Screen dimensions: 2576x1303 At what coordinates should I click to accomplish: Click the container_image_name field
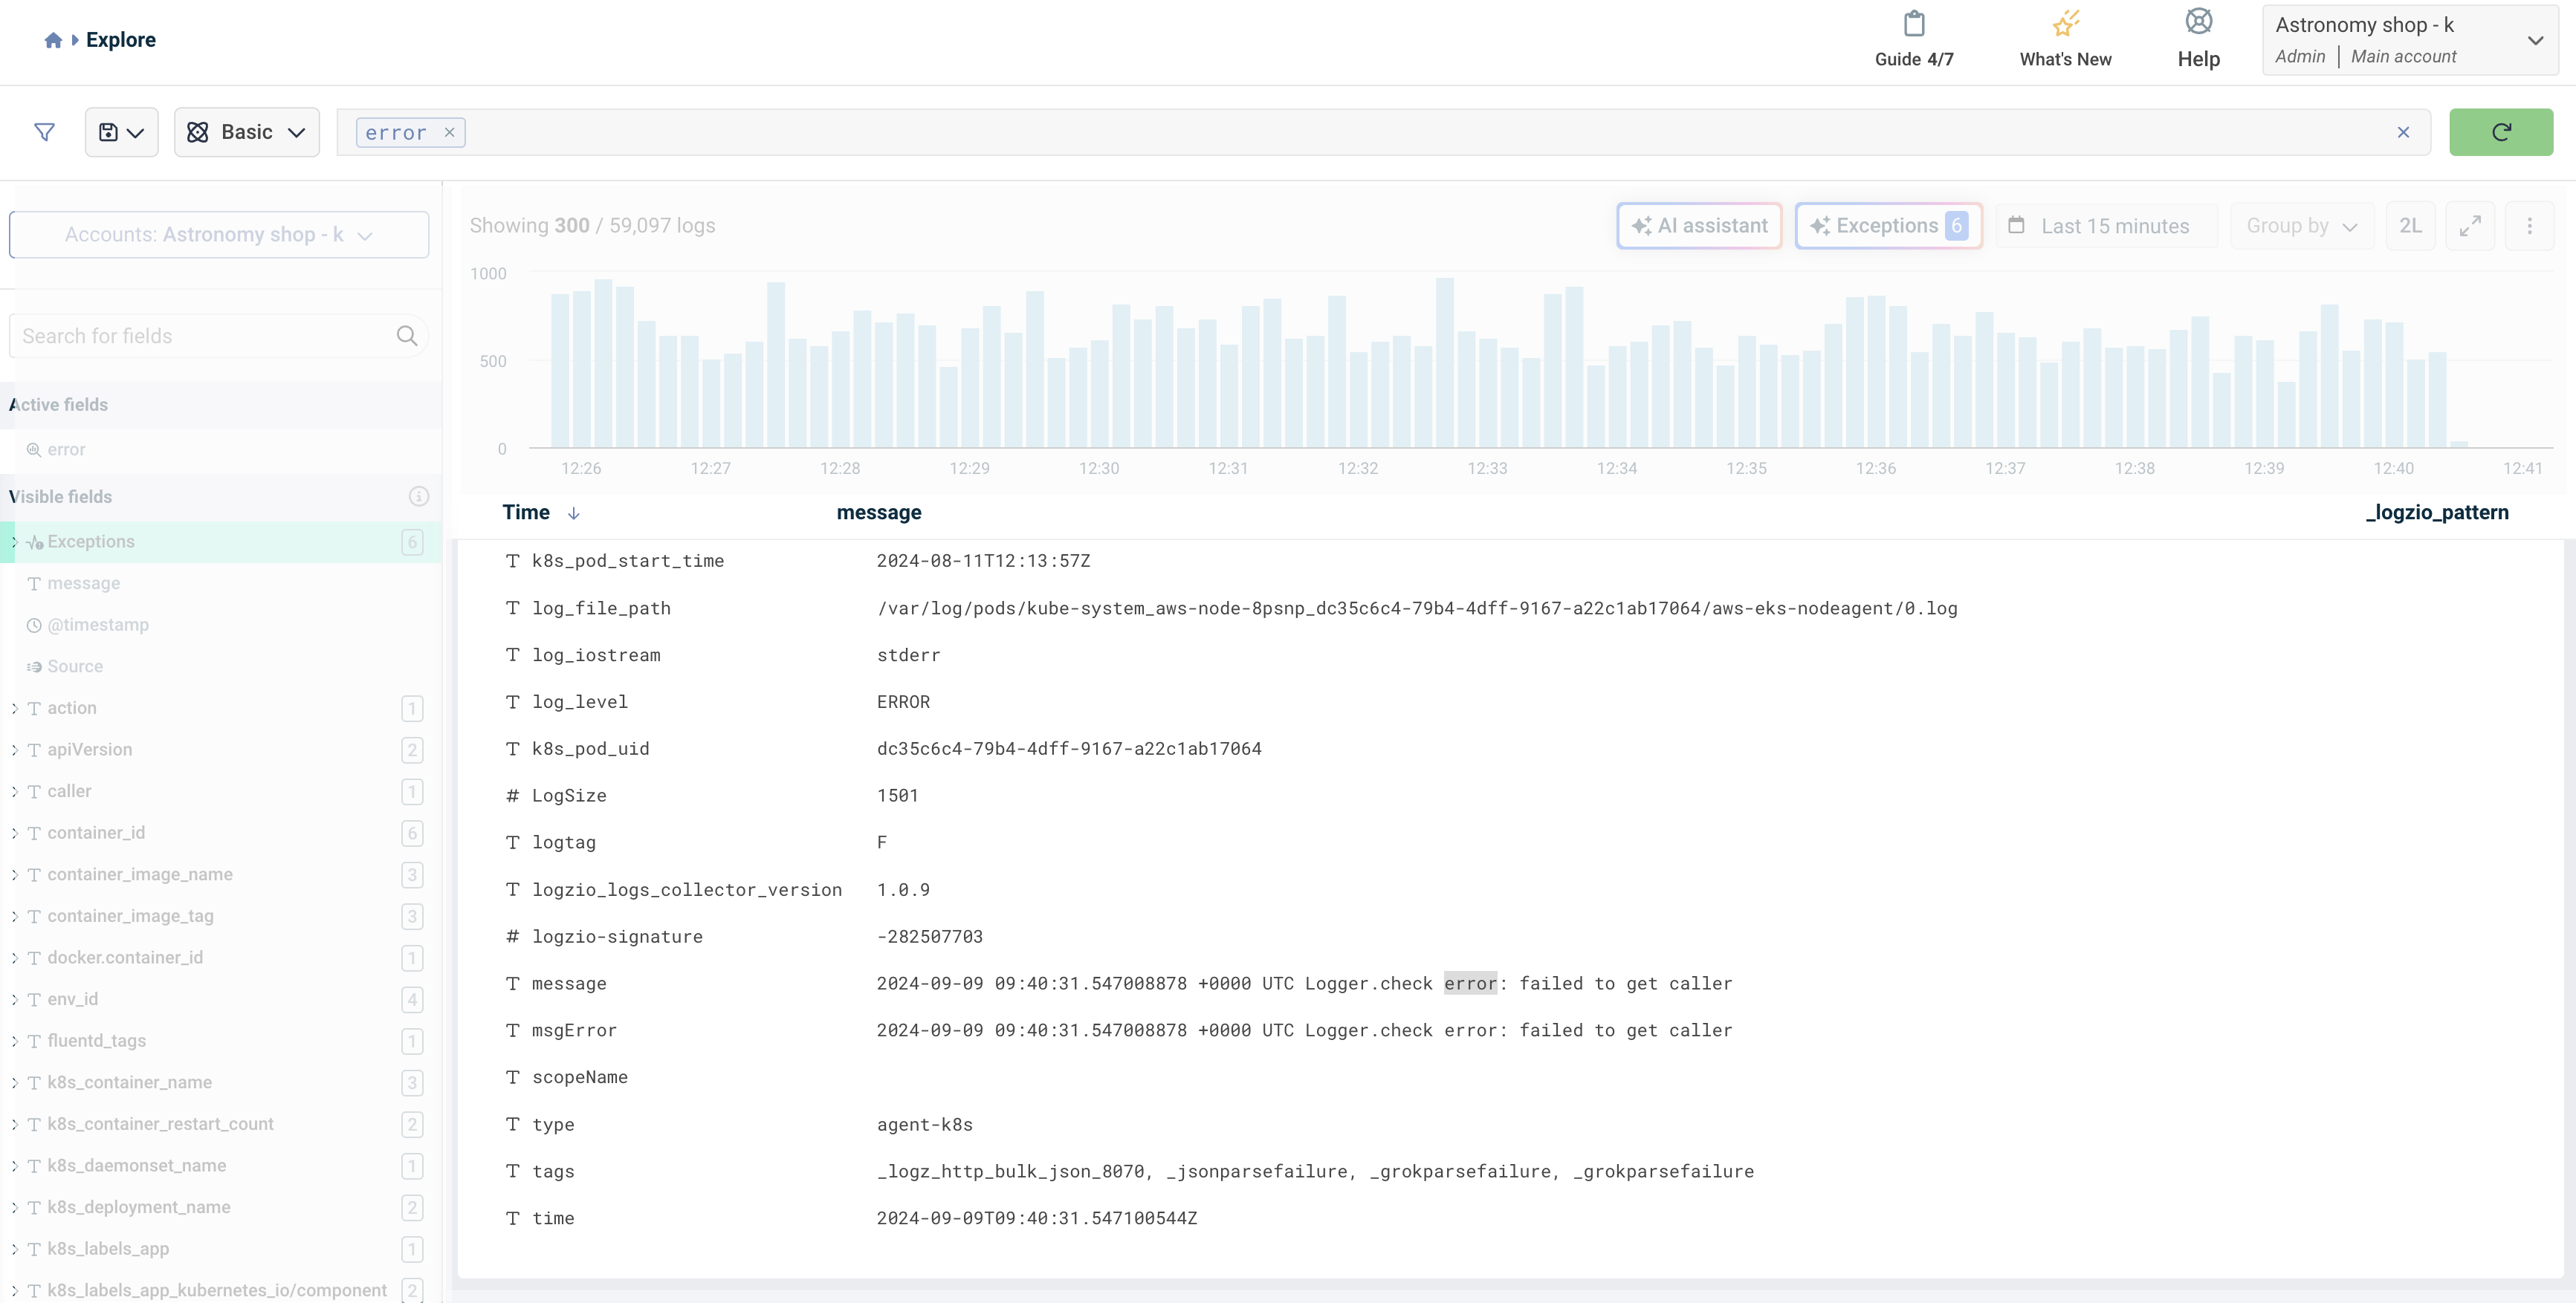click(x=140, y=874)
